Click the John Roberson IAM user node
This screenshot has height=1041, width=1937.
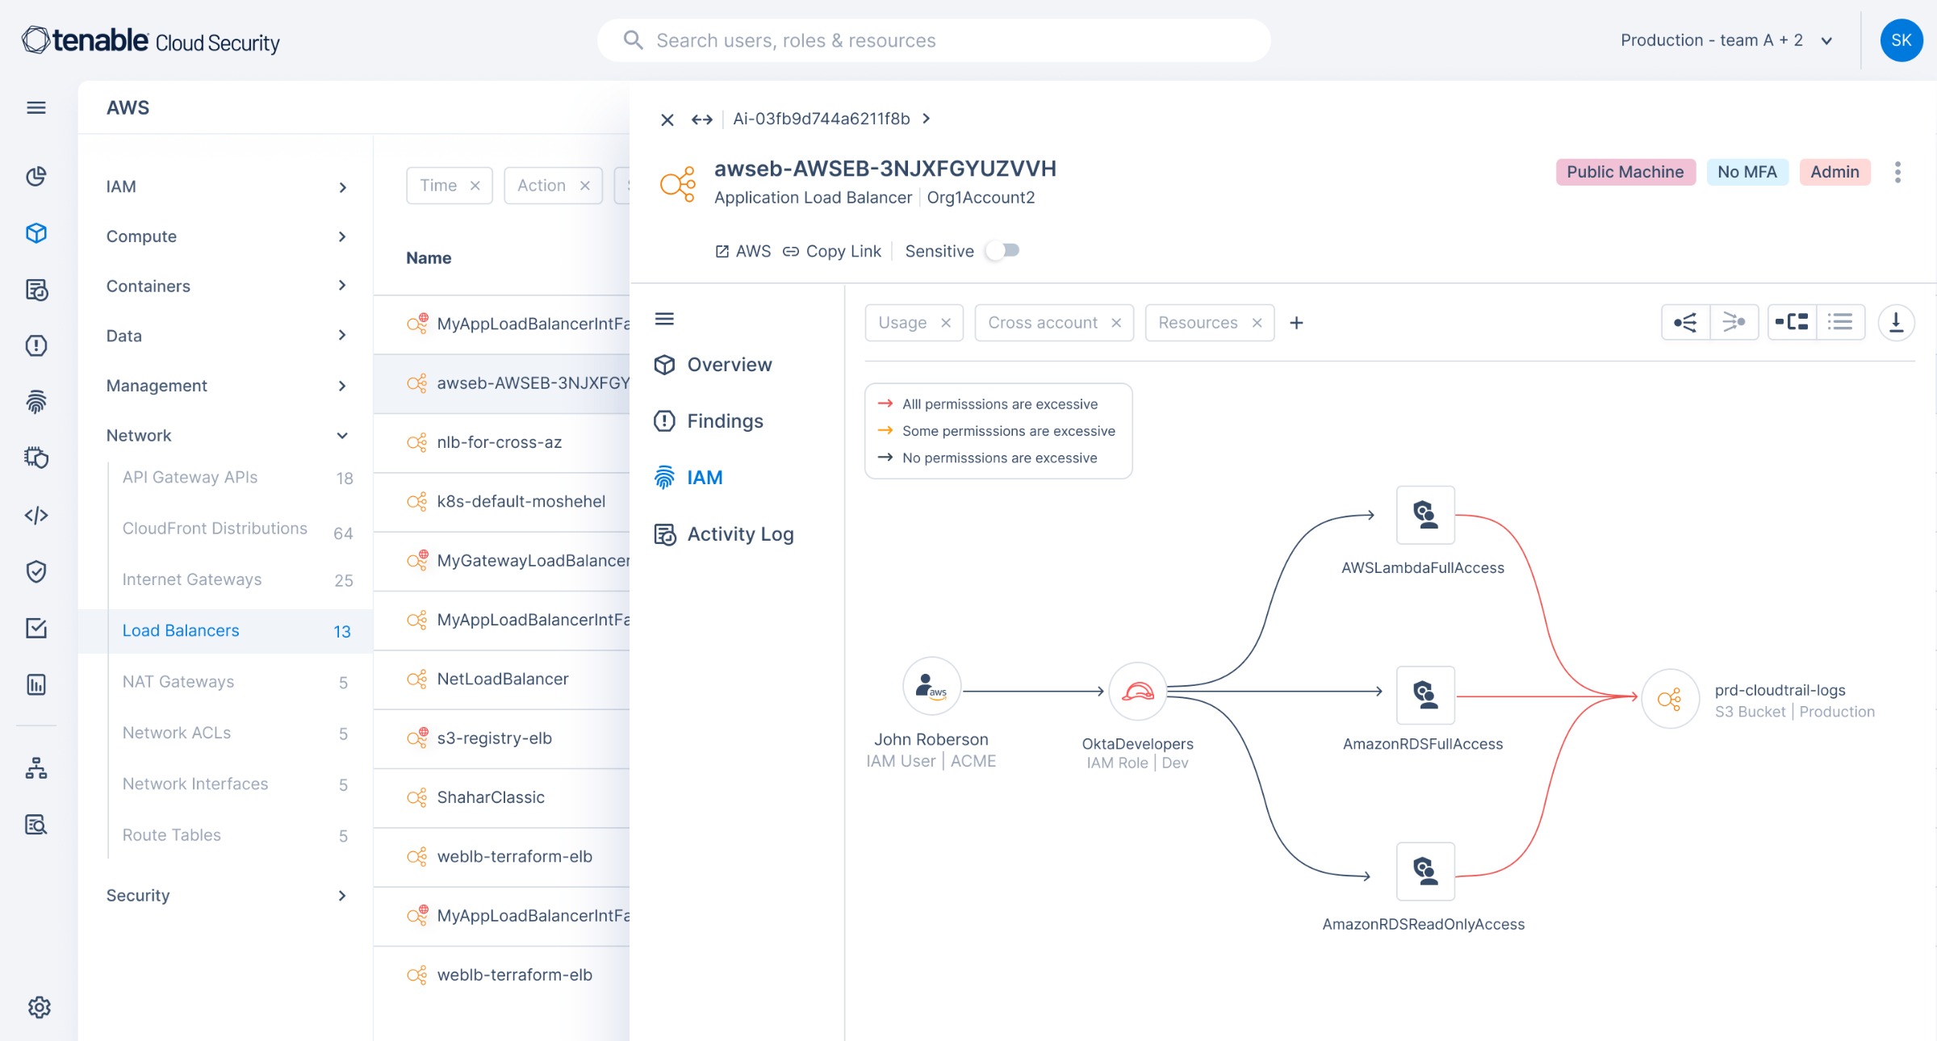click(x=931, y=686)
